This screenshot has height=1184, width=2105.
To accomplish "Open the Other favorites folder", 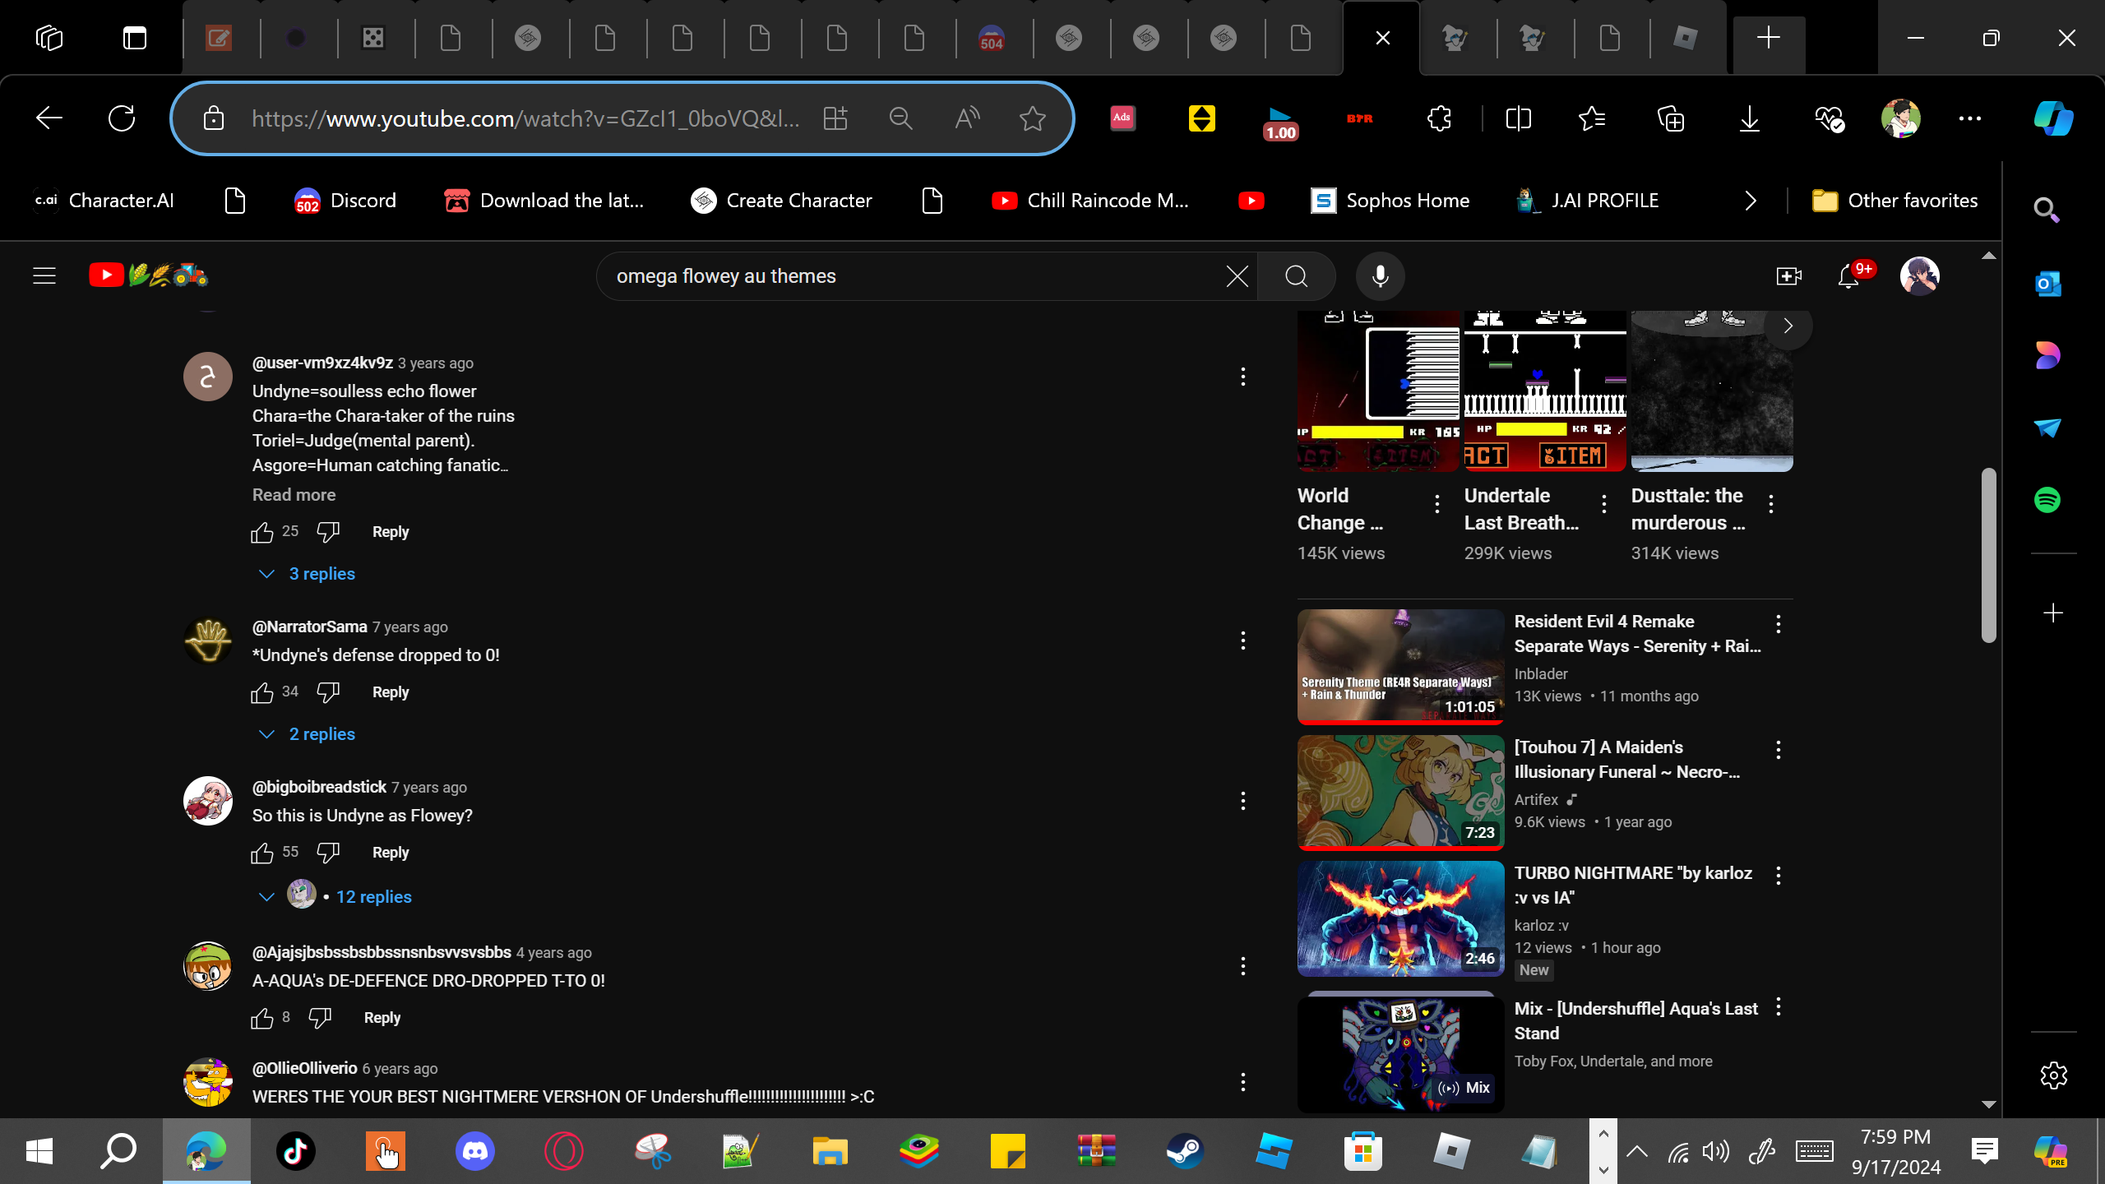I will pyautogui.click(x=1895, y=201).
